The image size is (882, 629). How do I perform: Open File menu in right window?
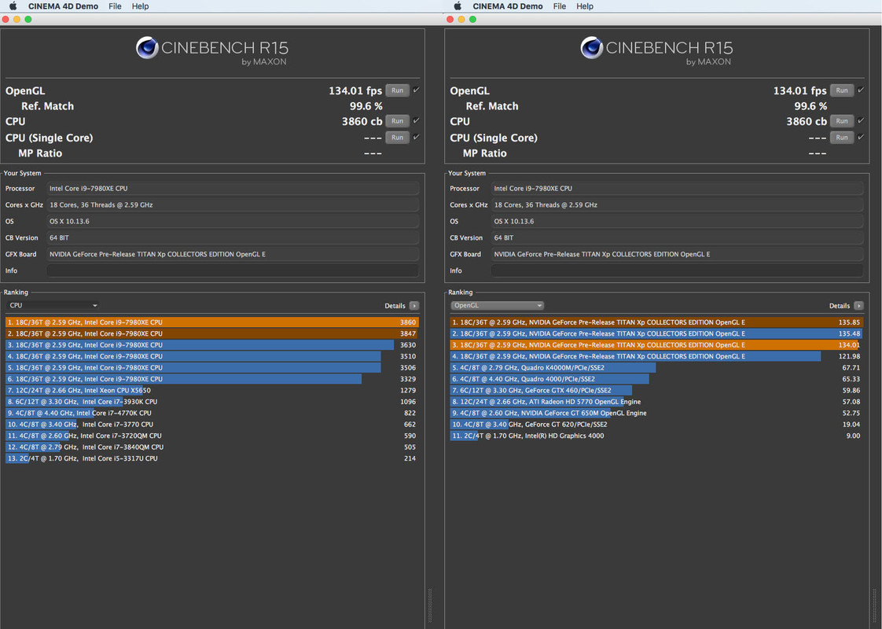pos(559,6)
